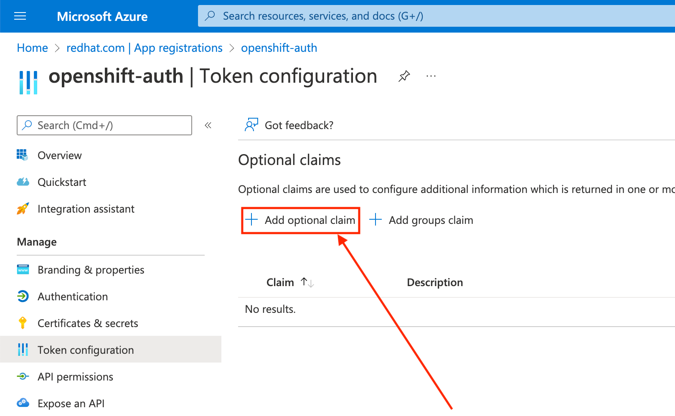Click the Overview grid icon
This screenshot has width=675, height=416.
tap(23, 155)
